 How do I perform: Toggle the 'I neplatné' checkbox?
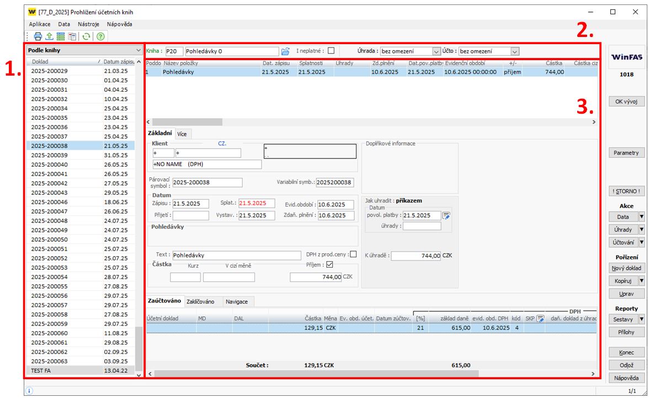tap(331, 51)
